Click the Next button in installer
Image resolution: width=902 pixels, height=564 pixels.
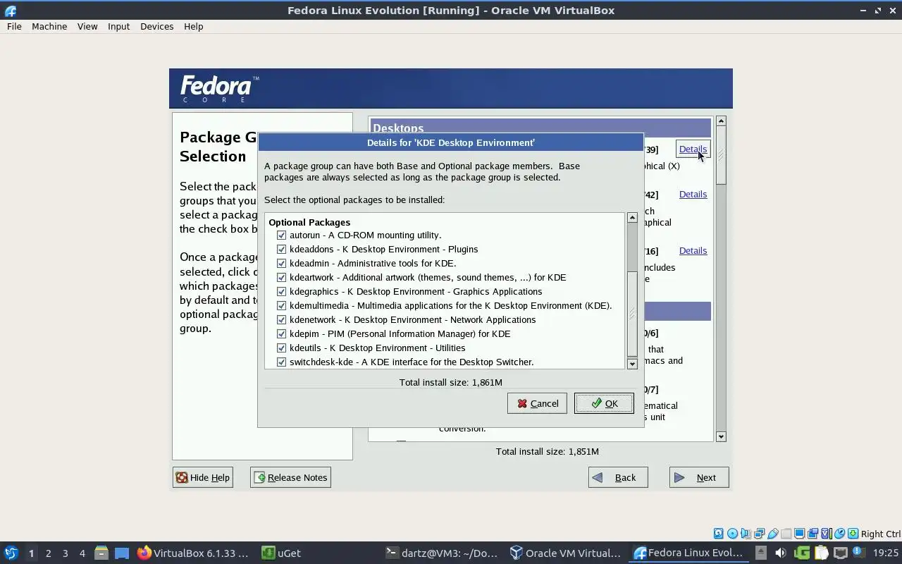(699, 477)
